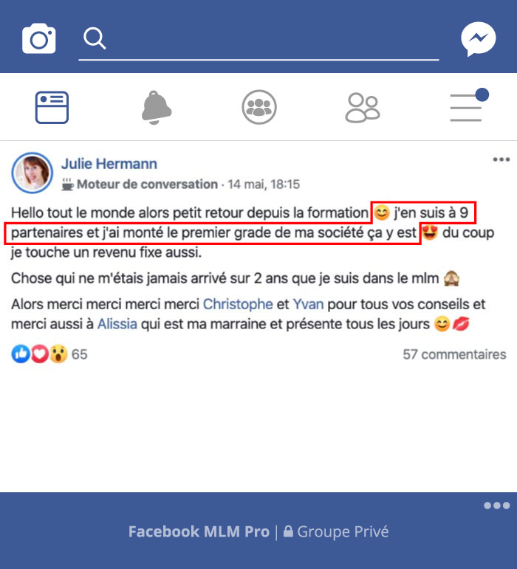The height and width of the screenshot is (569, 517).
Task: Open the 57 commentaires link
Action: [454, 354]
